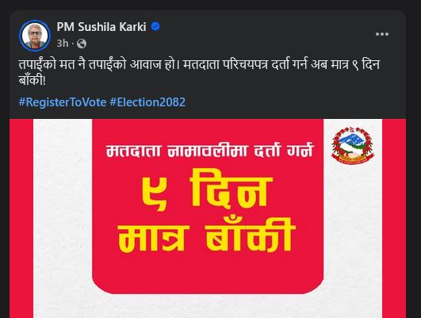Open the 3h post timestamp

pos(63,44)
